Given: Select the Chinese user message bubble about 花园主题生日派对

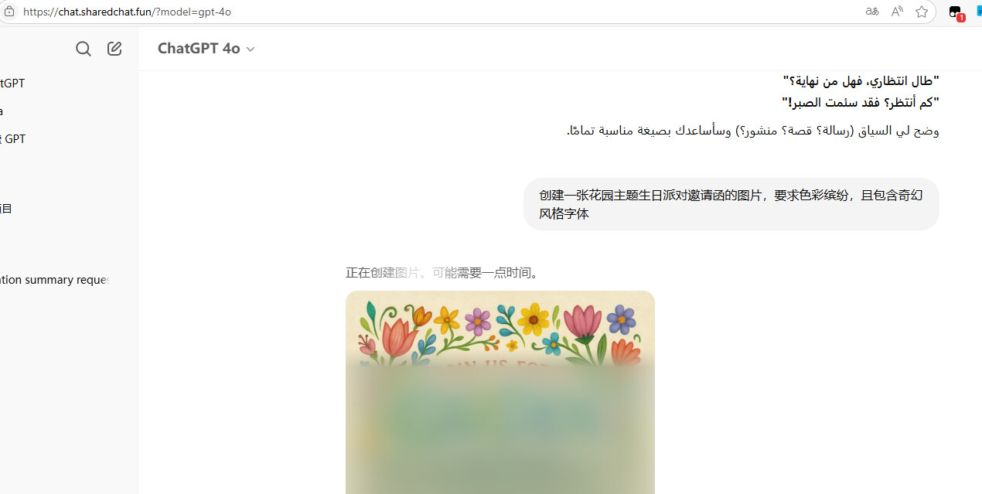Looking at the screenshot, I should (x=731, y=204).
